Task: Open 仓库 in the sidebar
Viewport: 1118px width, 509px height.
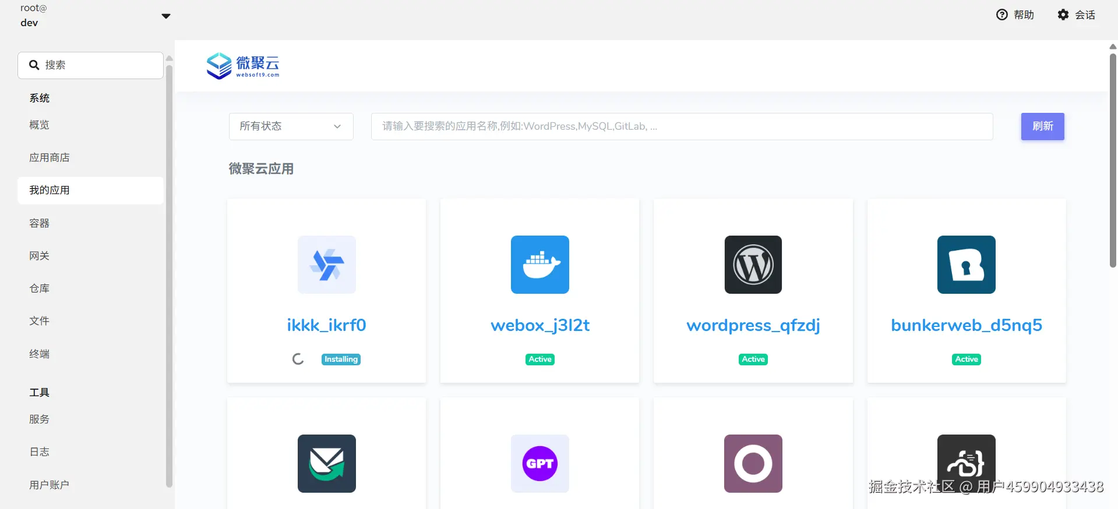Action: tap(90, 289)
